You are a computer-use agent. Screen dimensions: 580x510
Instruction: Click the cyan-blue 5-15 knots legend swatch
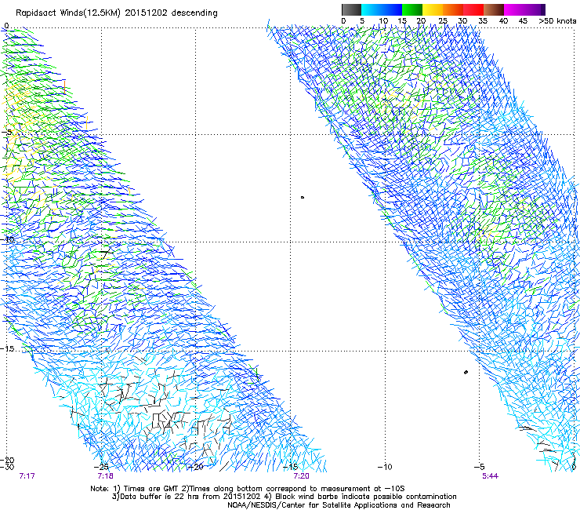click(x=382, y=9)
